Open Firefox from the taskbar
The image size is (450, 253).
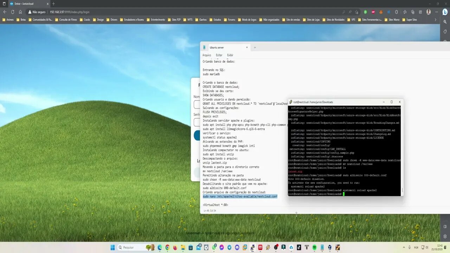175,247
